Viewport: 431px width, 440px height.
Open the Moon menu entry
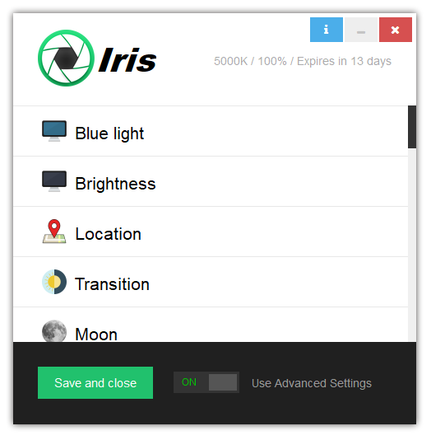[x=211, y=325]
